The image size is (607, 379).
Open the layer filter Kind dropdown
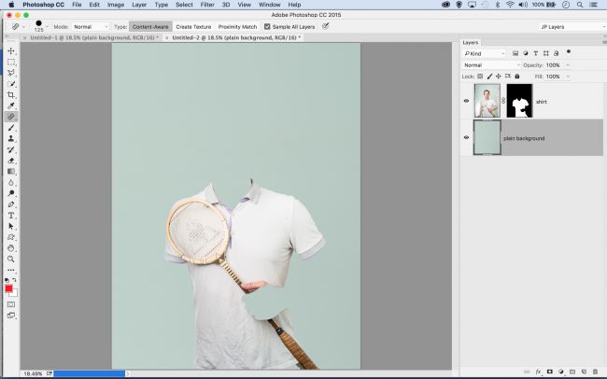click(485, 53)
